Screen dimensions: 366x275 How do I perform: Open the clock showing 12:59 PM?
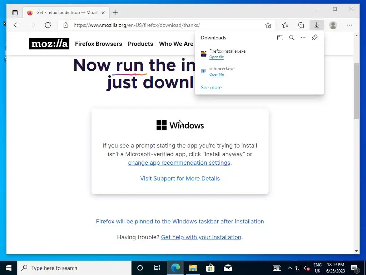335,268
